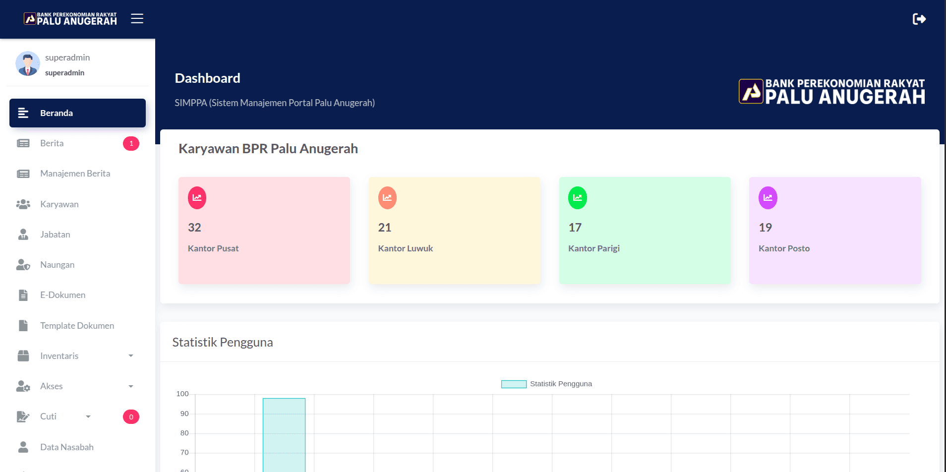This screenshot has height=472, width=946.
Task: Click the notification badge on Berita
Action: [131, 143]
